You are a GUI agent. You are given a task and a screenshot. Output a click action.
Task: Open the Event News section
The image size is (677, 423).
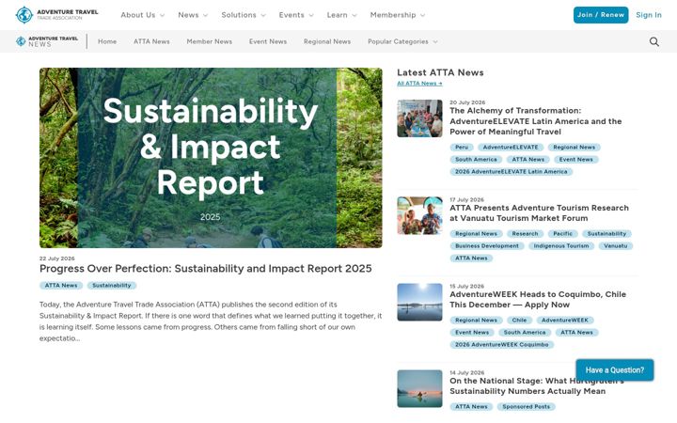tap(268, 41)
